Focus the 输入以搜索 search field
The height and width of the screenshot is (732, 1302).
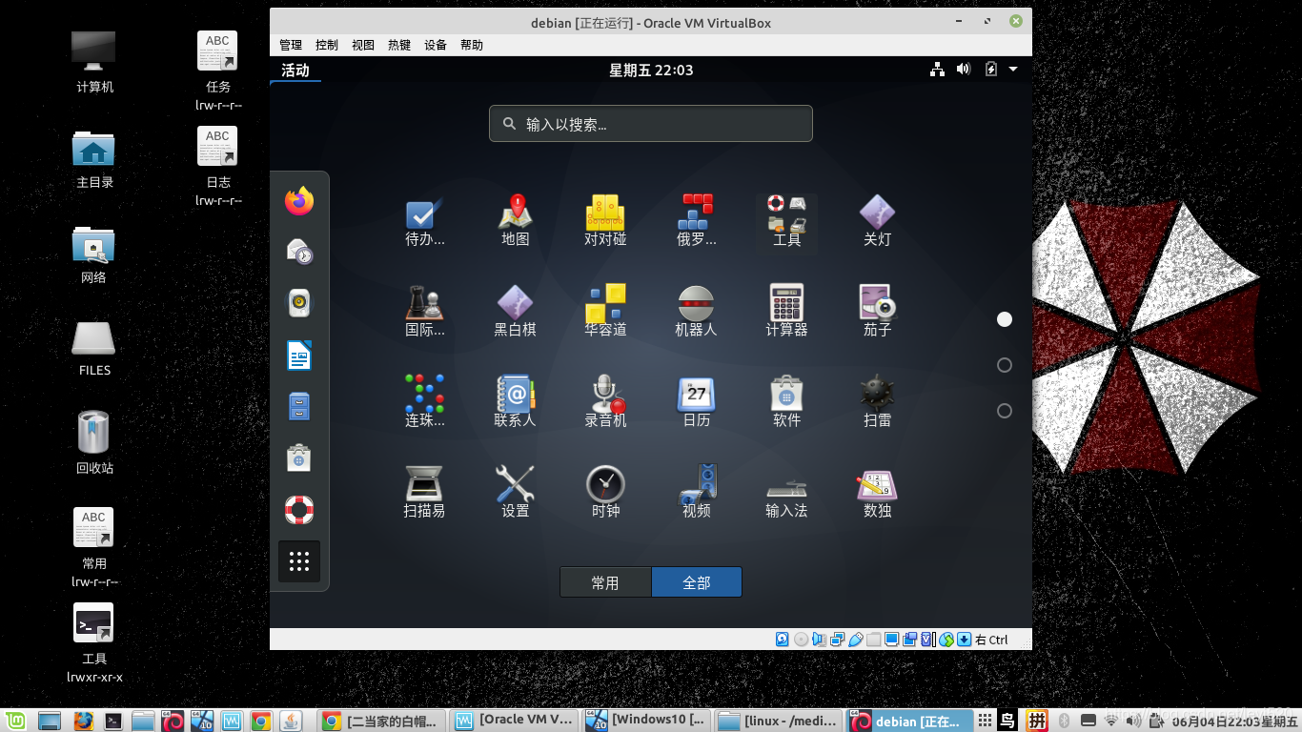click(651, 124)
